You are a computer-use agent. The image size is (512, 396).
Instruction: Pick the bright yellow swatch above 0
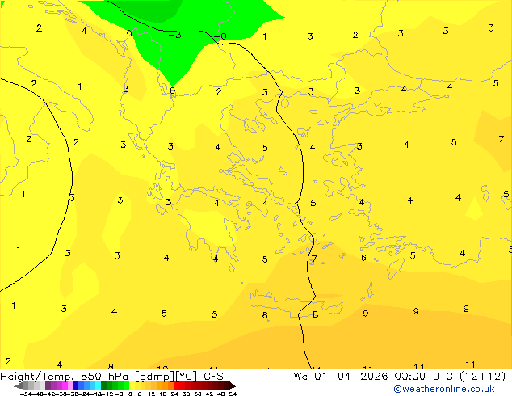[x=132, y=385]
